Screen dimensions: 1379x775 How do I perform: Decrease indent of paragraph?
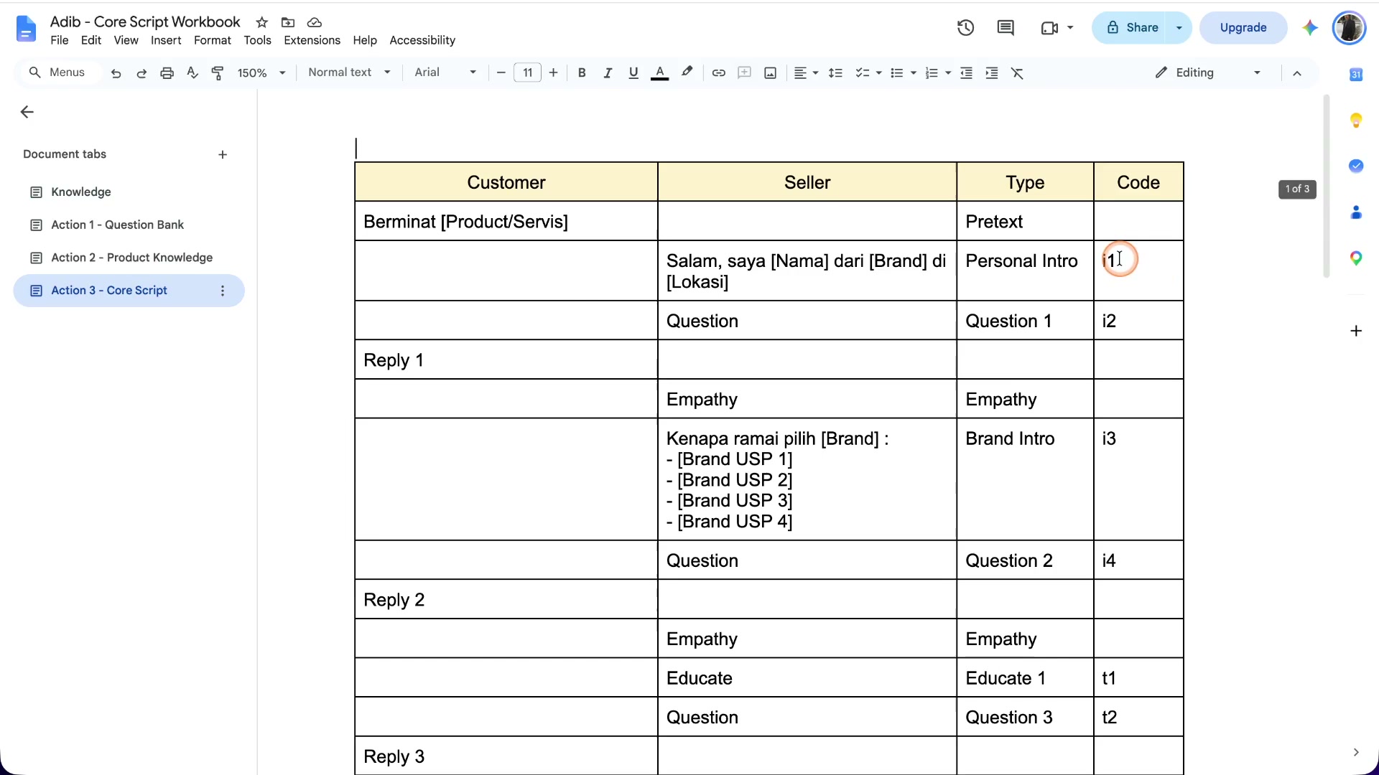966,73
